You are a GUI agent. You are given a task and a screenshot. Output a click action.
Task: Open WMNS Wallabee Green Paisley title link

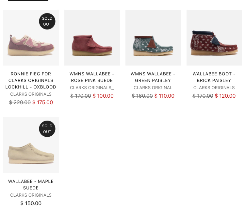click(x=153, y=77)
